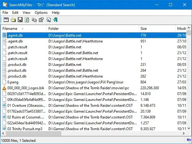Viewport: 192px width, 144px height.
Task: Click the status bar text '10000 files, 1 Selected'
Action: (18, 140)
